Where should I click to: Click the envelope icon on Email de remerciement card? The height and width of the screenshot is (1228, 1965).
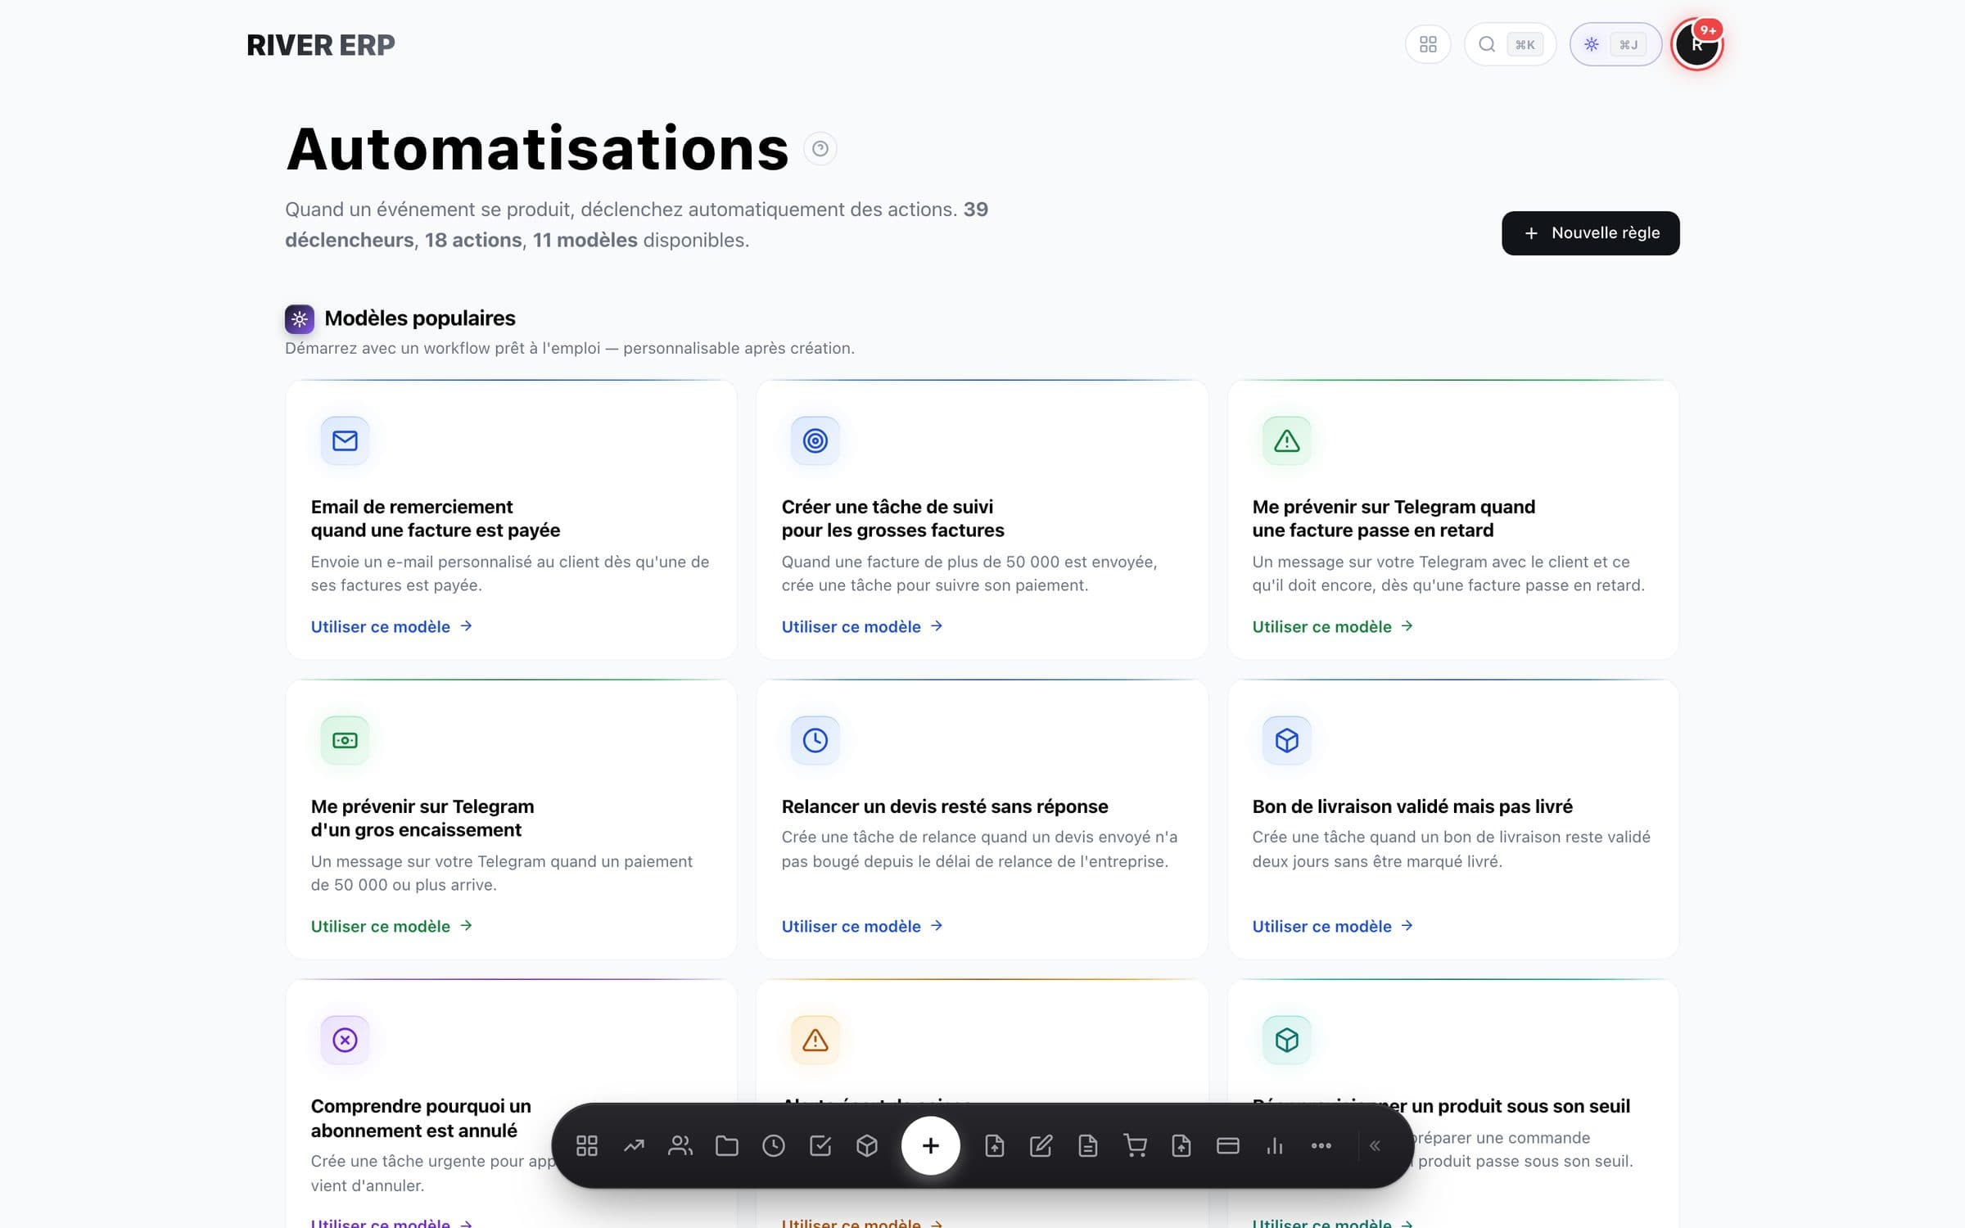click(x=345, y=440)
